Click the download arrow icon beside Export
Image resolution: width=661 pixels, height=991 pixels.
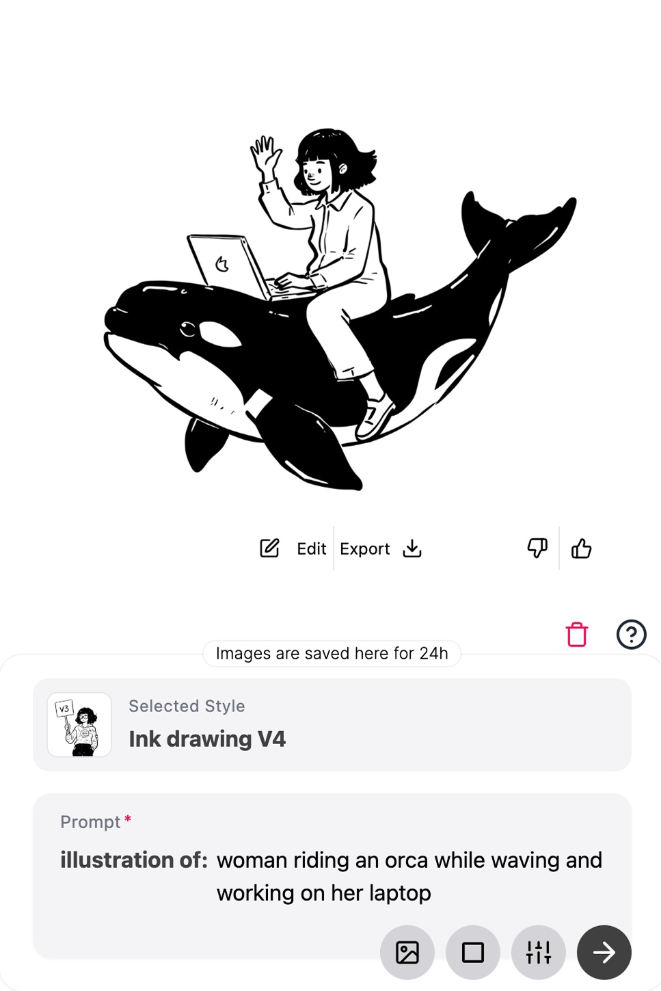pos(412,549)
